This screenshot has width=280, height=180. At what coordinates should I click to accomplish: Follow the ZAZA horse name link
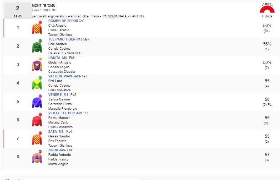click(x=53, y=132)
